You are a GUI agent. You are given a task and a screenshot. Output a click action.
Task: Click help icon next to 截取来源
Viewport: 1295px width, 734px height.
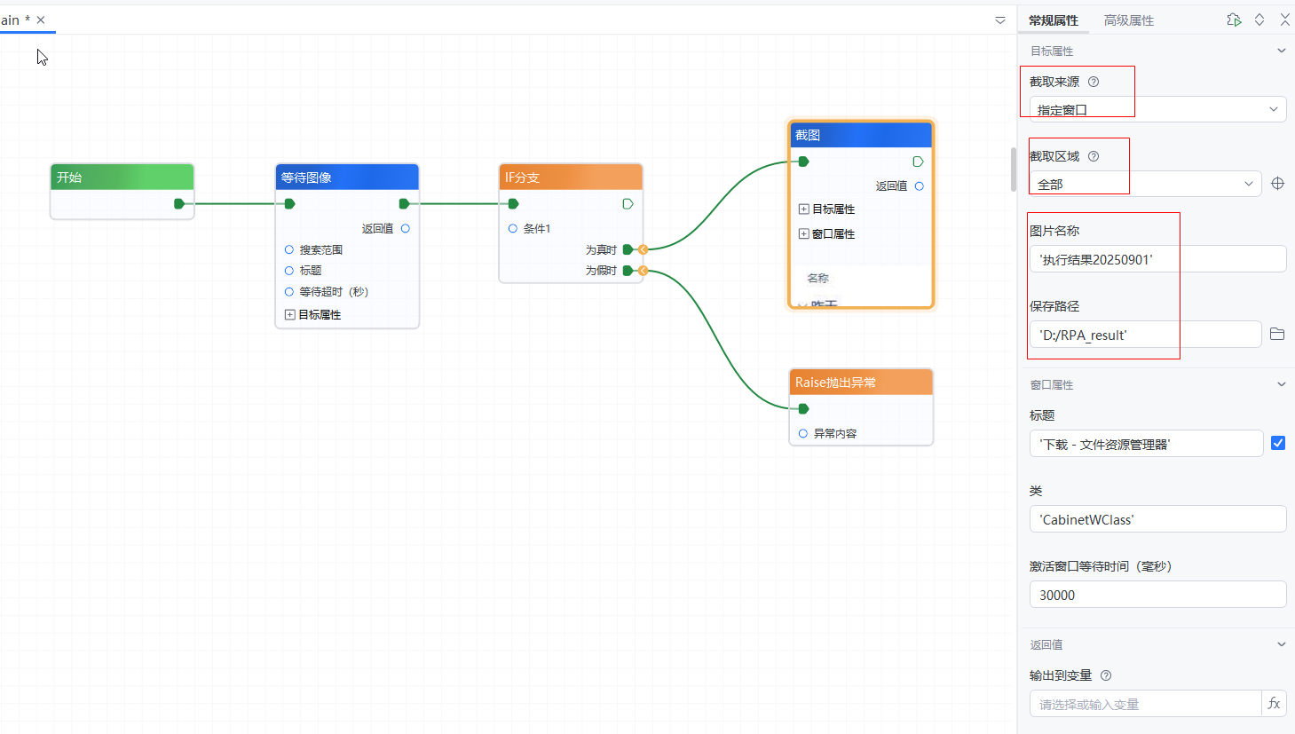point(1094,82)
